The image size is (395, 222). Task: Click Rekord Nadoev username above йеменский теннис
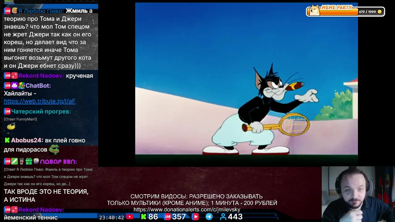[41, 210]
